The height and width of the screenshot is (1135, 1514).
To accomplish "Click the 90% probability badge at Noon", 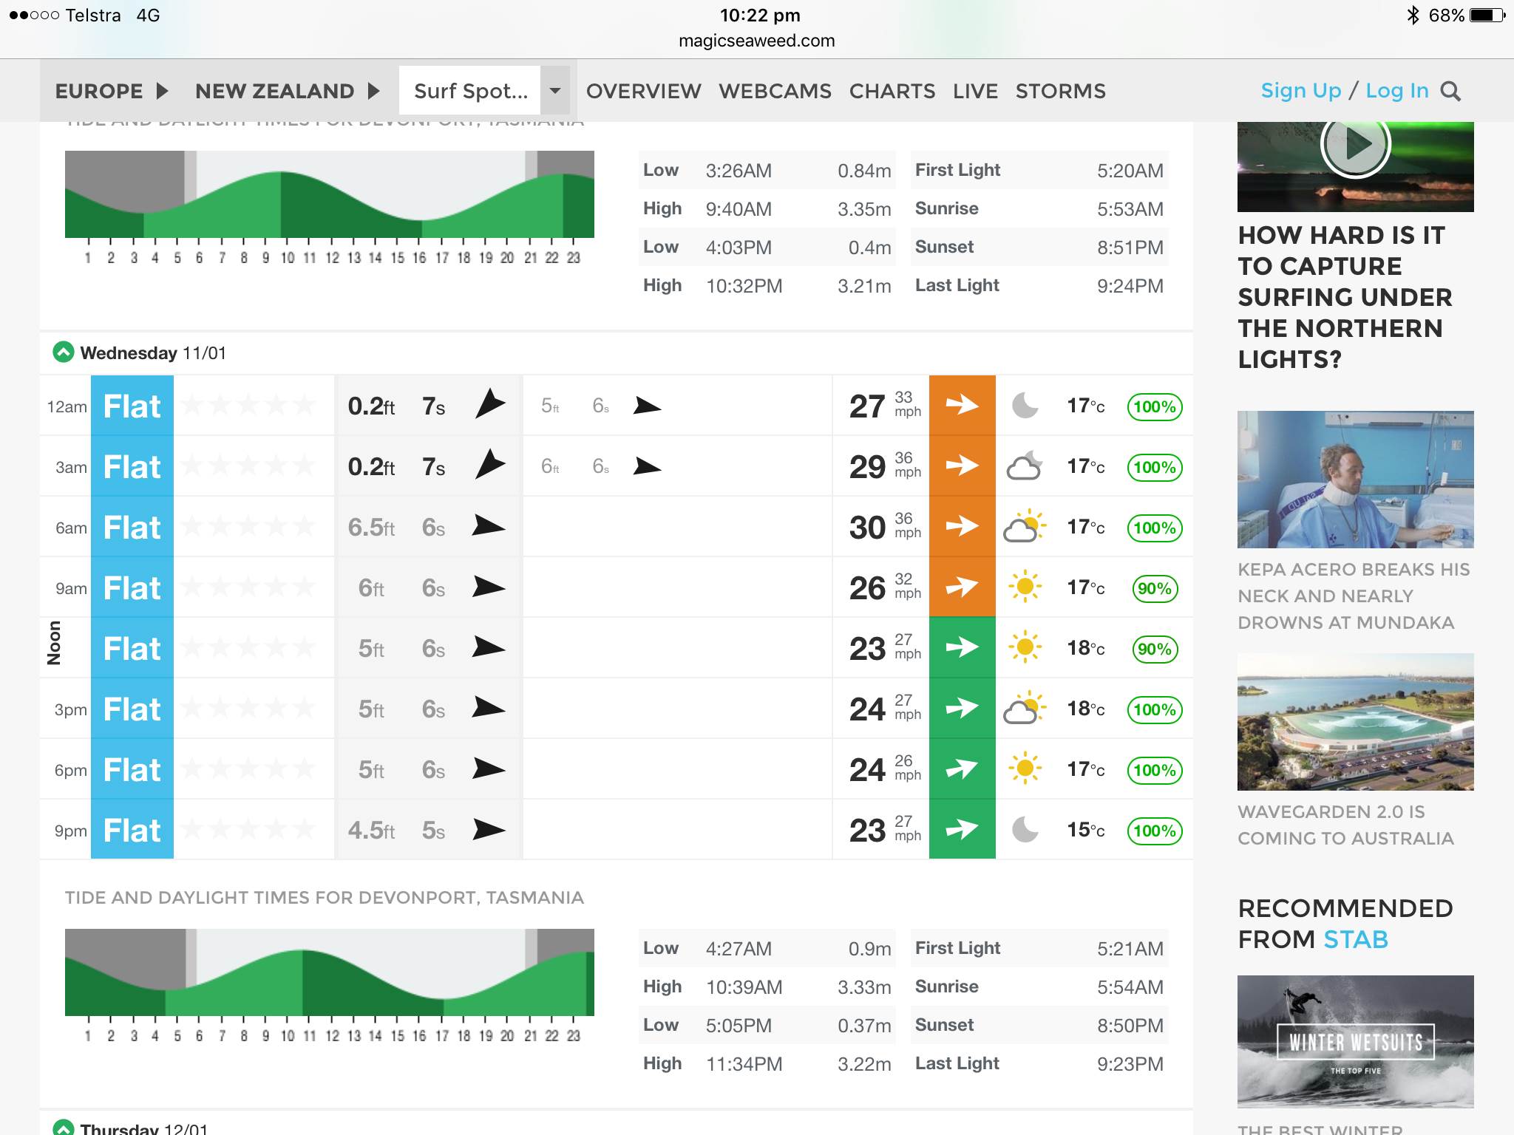I will 1154,649.
